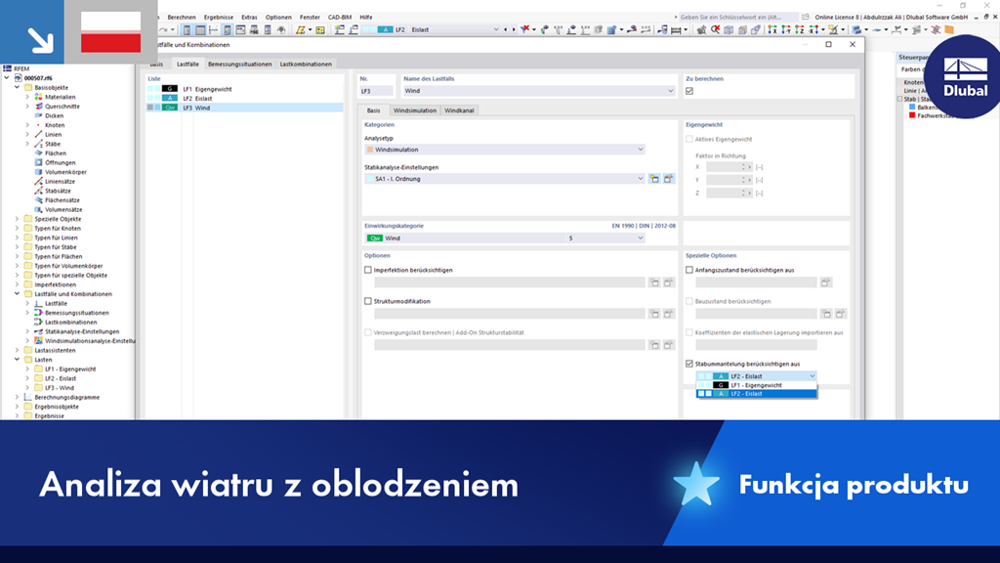Screen dimensions: 1000x563
Task: Click the green Qw badge next to LF3 Wind
Action: 169,108
